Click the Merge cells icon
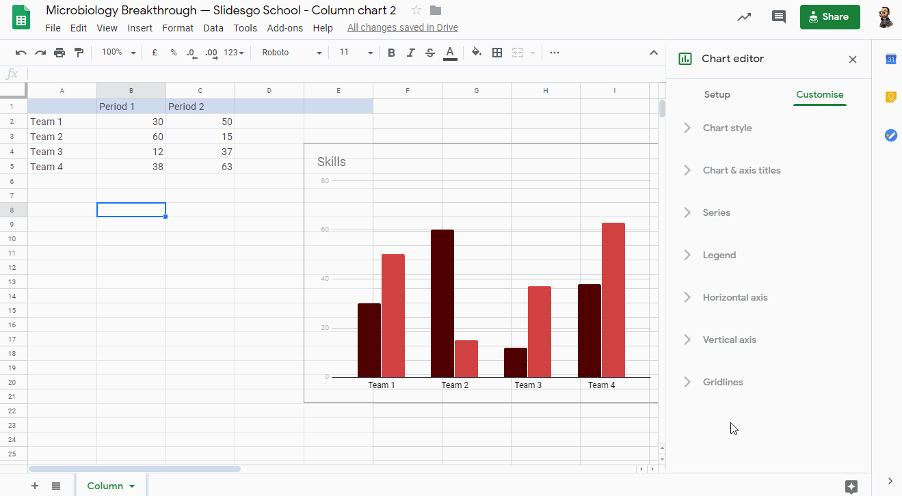Image resolution: width=902 pixels, height=496 pixels. coord(518,53)
